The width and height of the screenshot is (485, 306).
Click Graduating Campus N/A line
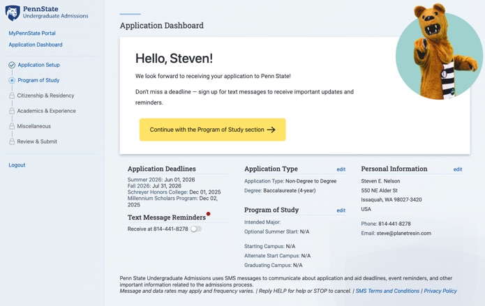(x=274, y=265)
